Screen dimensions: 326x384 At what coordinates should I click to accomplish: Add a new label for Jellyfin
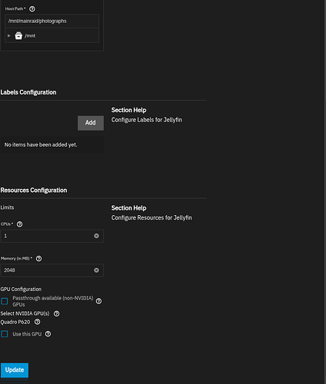coord(91,123)
